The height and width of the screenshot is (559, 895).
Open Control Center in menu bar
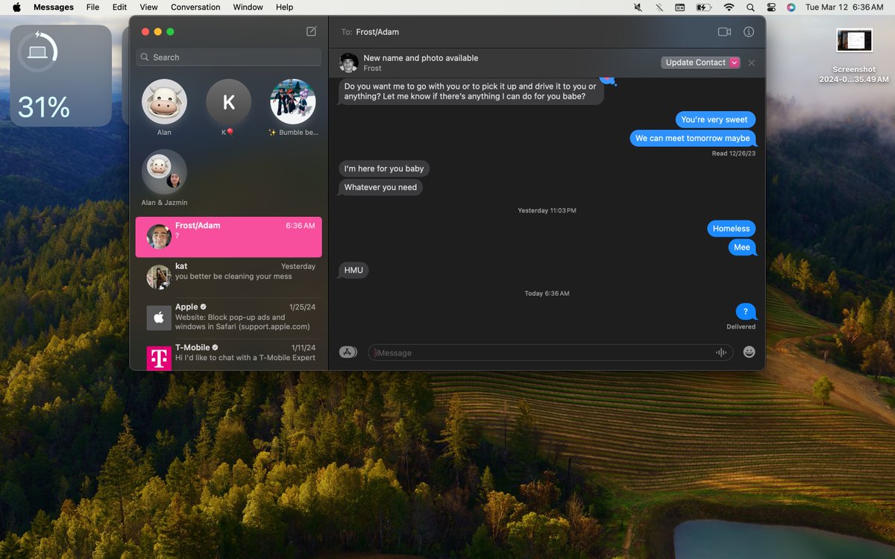pyautogui.click(x=770, y=7)
